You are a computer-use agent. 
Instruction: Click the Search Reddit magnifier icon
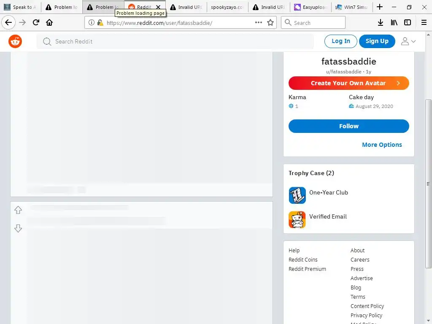coord(47,41)
